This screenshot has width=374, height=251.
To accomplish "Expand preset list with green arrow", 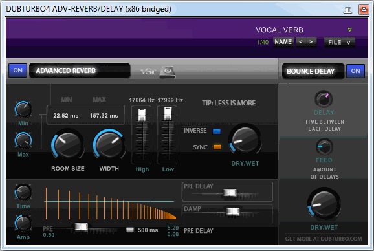I will pos(349,30).
